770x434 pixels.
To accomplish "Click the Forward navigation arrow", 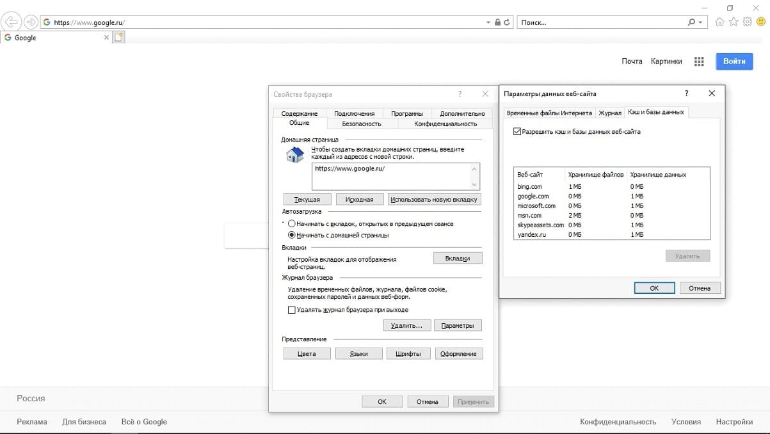I will 30,22.
